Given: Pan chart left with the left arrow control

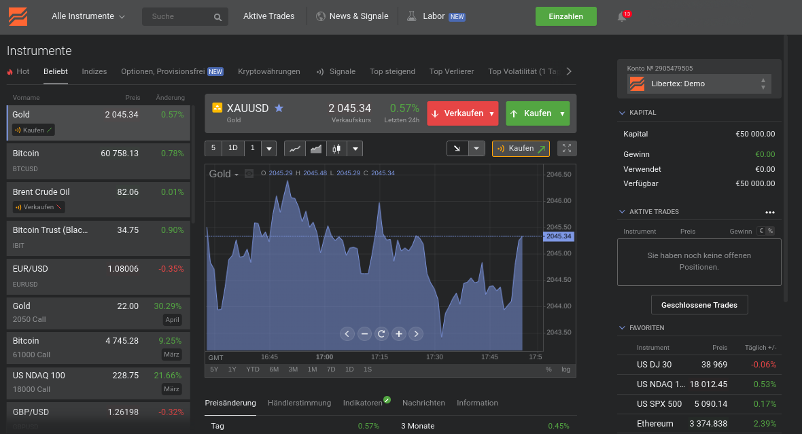Looking at the screenshot, I should (347, 333).
